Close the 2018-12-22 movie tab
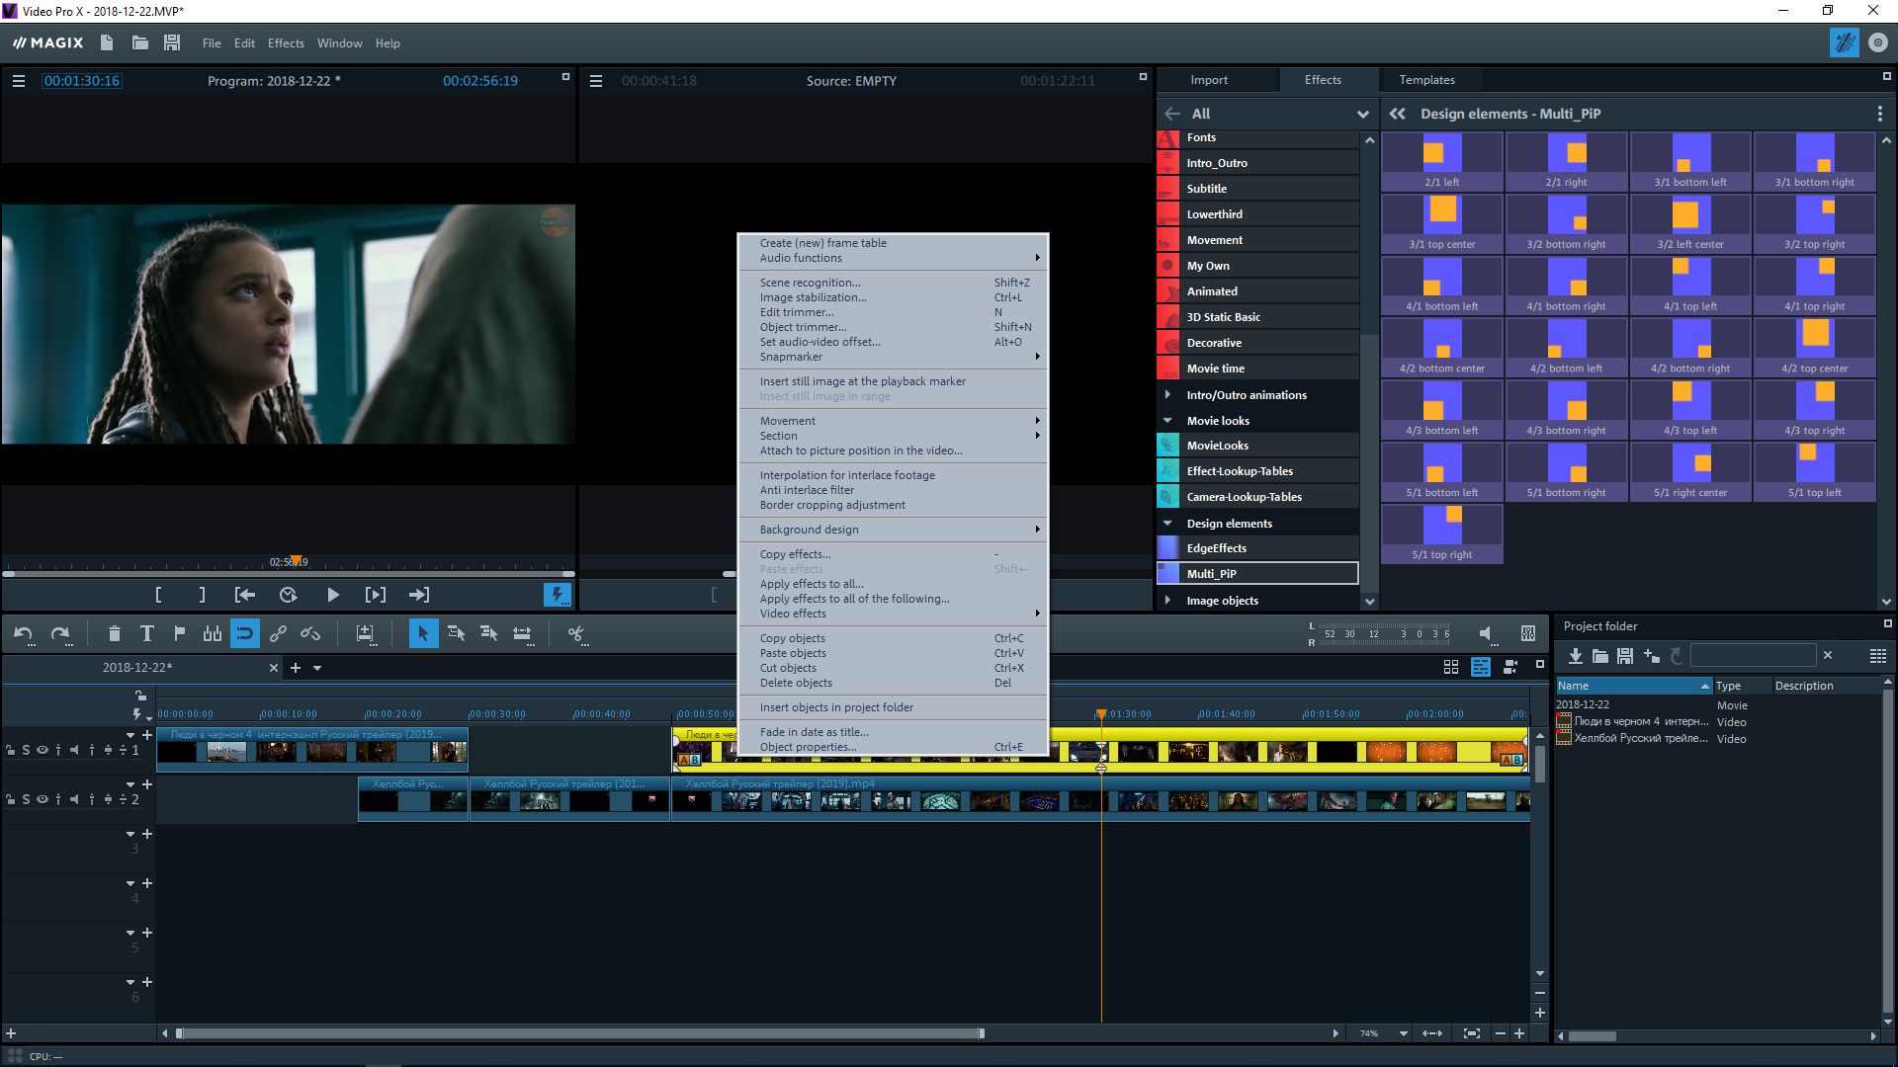Screen dimensions: 1898x1067 tap(274, 668)
